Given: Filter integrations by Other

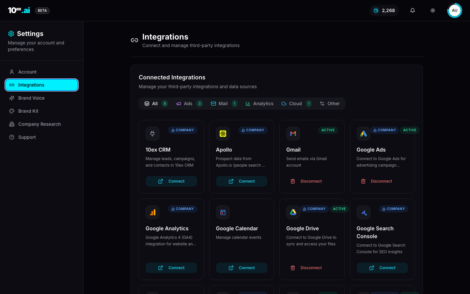Looking at the screenshot, I should 330,104.
